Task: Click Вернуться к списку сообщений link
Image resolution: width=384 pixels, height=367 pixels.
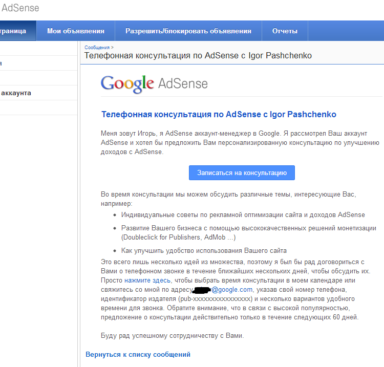Action: coord(138,355)
